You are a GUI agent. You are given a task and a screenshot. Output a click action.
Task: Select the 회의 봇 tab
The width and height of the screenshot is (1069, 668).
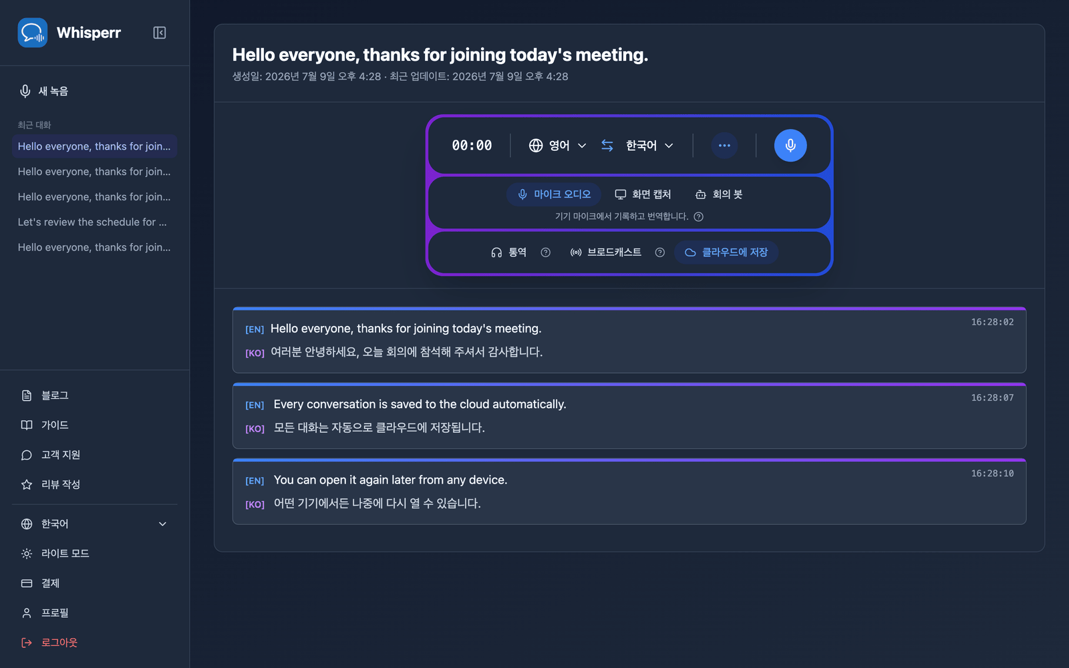click(x=719, y=194)
